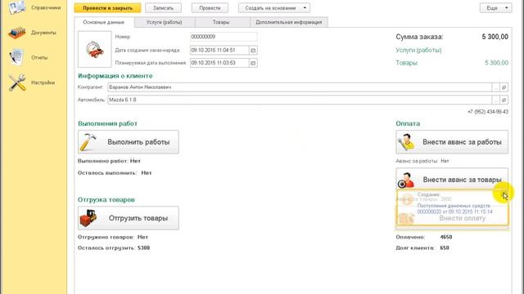Click the Контрагент field Баранов Антон Николаевич

click(300, 87)
